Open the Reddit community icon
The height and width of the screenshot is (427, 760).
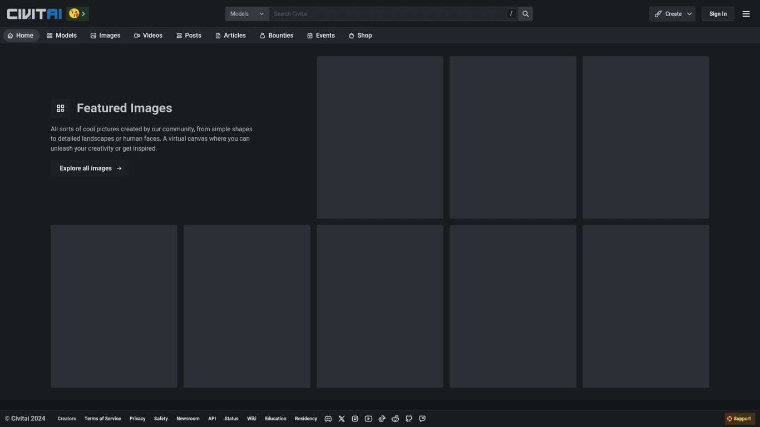[x=395, y=419]
